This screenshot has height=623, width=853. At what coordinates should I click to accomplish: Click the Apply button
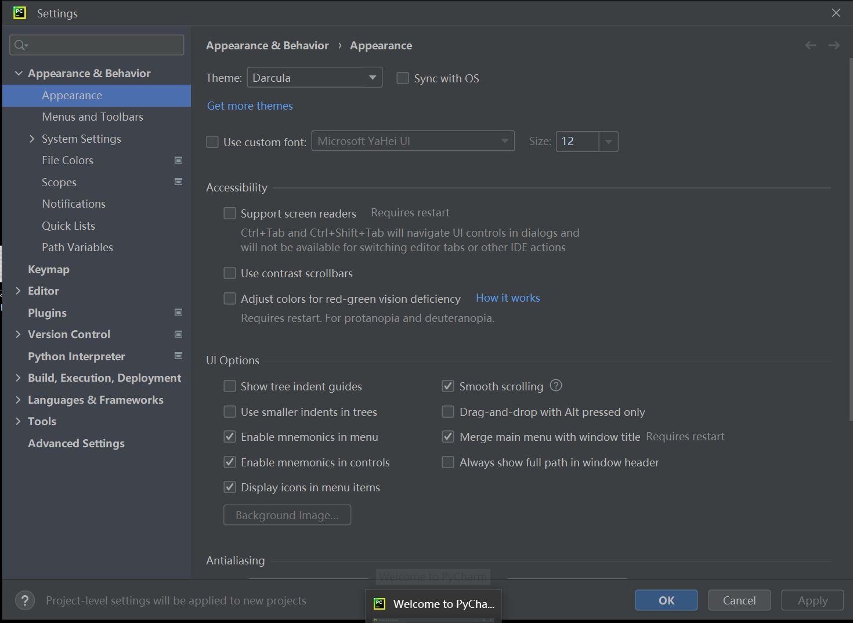(x=812, y=600)
